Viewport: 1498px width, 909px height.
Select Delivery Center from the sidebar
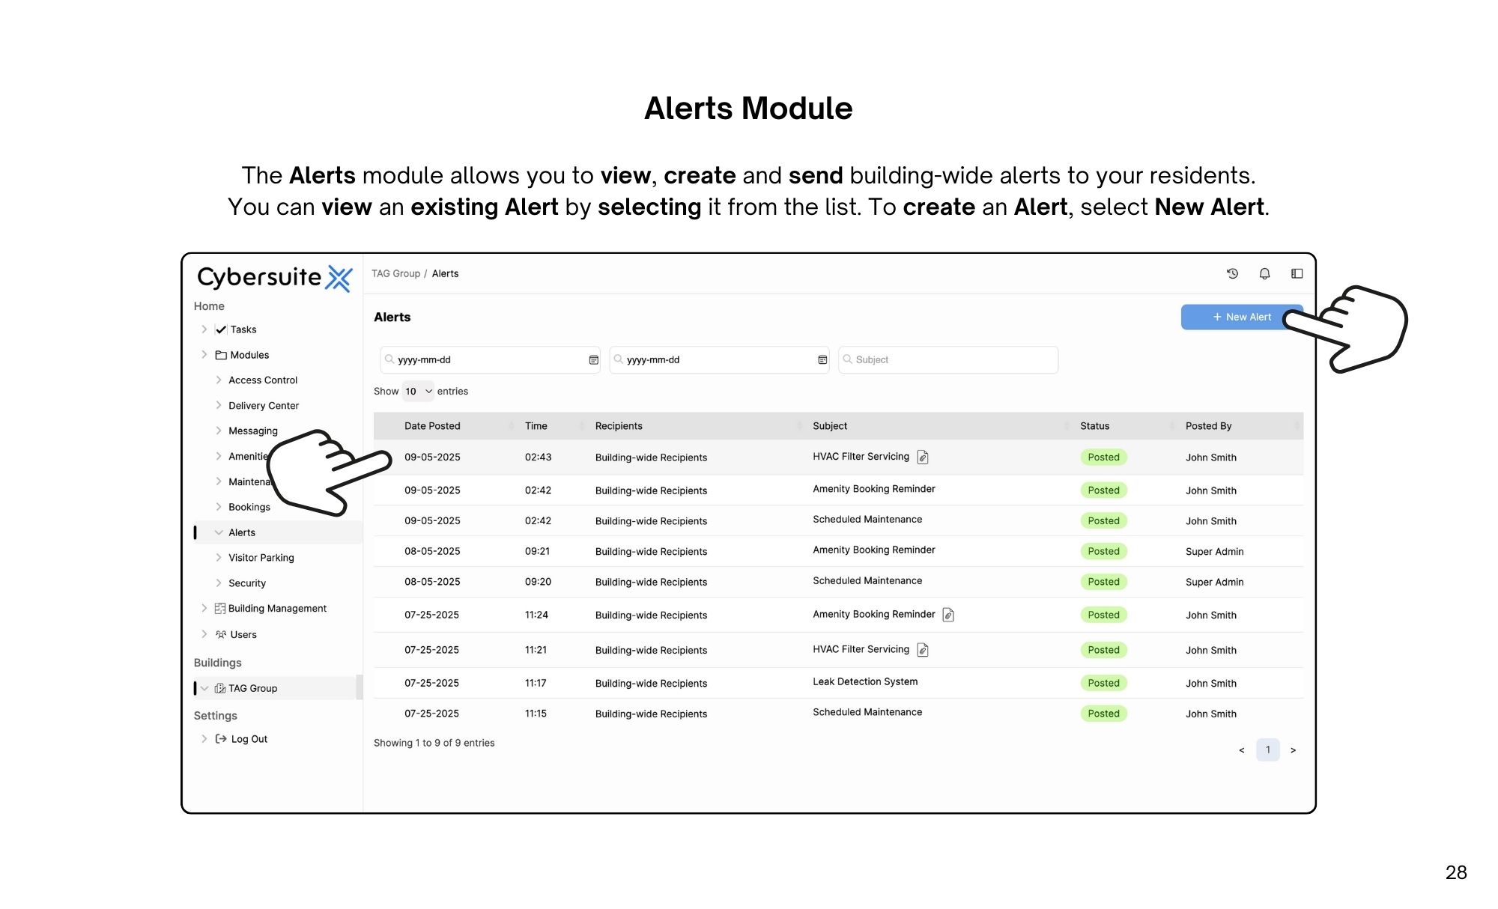pos(263,406)
